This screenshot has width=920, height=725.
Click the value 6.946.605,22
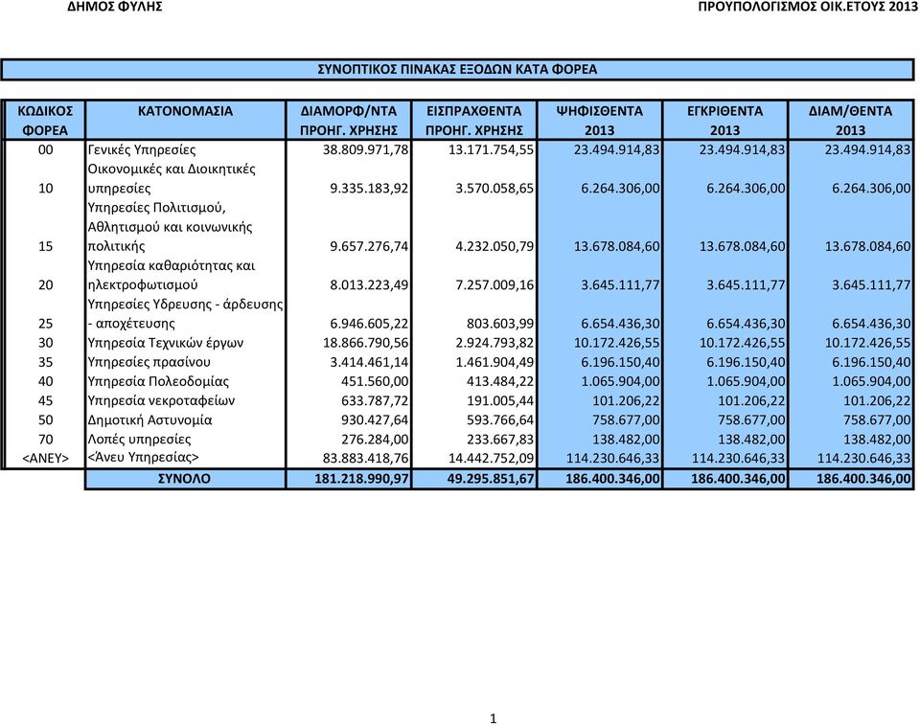(369, 324)
